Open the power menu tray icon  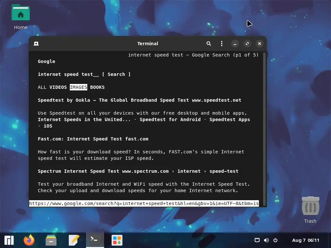pyautogui.click(x=275, y=240)
